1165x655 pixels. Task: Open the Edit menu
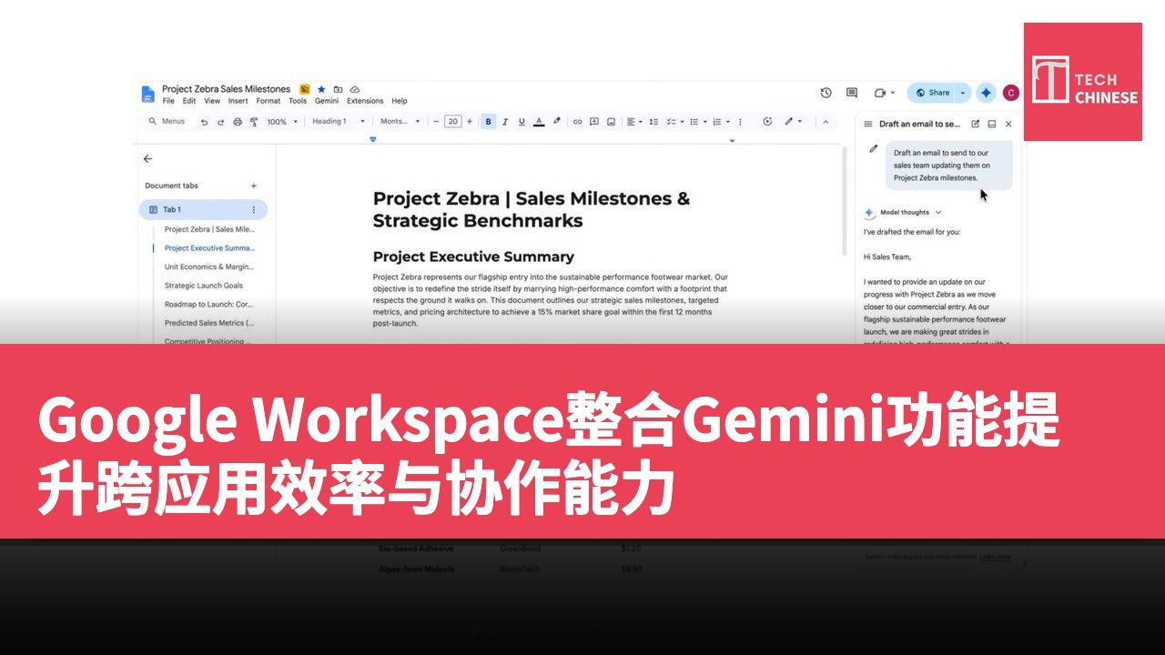coord(189,101)
